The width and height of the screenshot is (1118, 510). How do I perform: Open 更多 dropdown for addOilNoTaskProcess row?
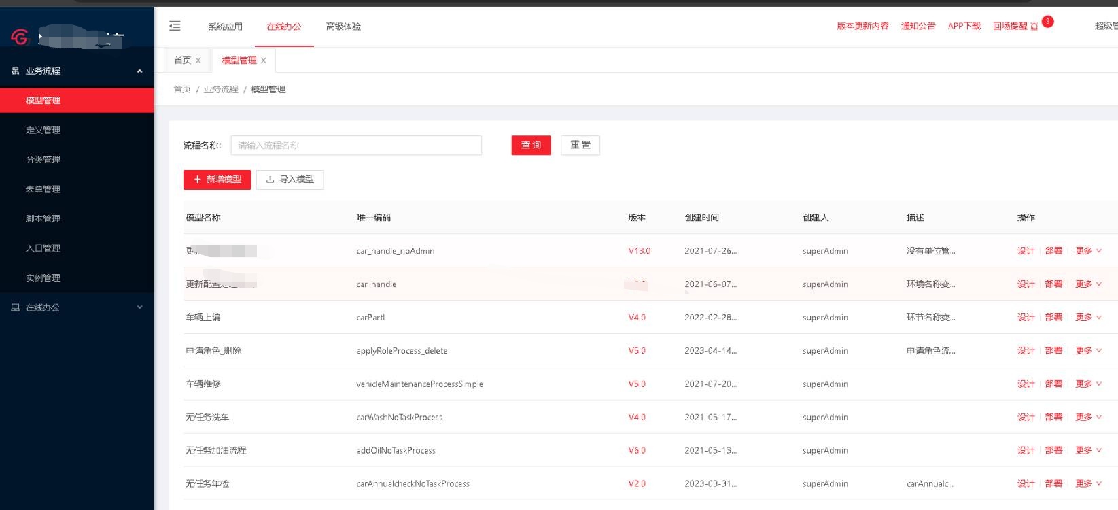(x=1088, y=451)
